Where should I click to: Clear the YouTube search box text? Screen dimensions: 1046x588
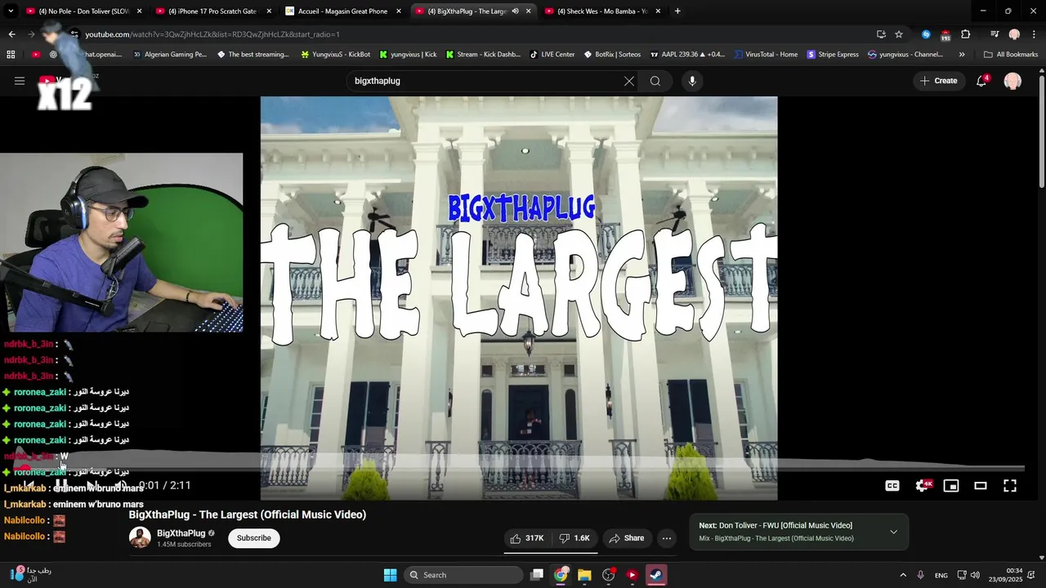[x=629, y=81]
